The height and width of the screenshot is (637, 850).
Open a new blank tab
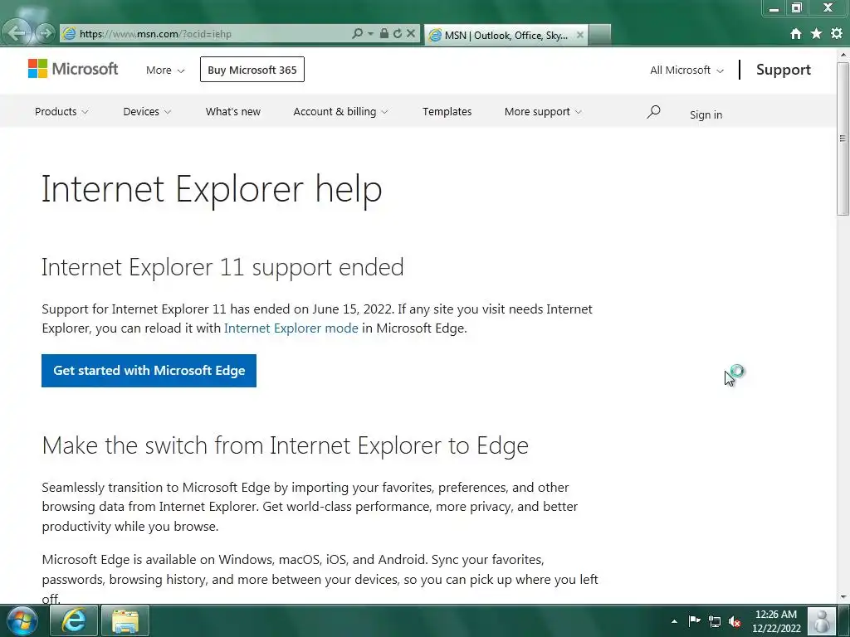click(600, 35)
